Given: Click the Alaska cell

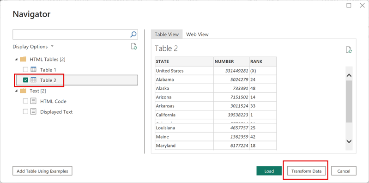Looking at the screenshot, I should click(184, 88).
